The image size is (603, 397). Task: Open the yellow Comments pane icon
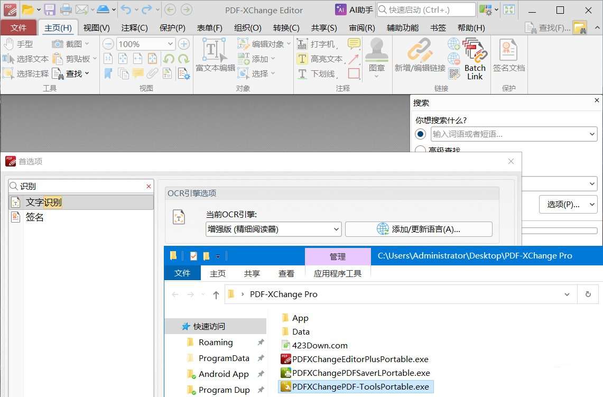tap(138, 73)
